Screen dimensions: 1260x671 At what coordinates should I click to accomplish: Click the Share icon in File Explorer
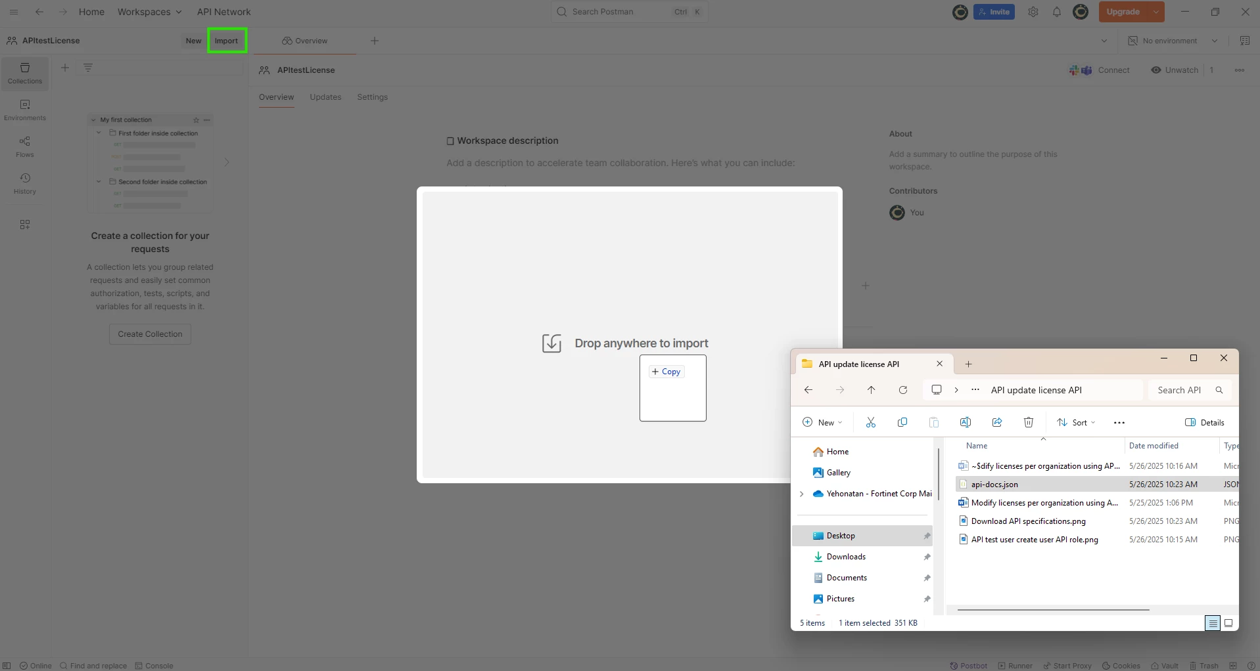(x=997, y=422)
